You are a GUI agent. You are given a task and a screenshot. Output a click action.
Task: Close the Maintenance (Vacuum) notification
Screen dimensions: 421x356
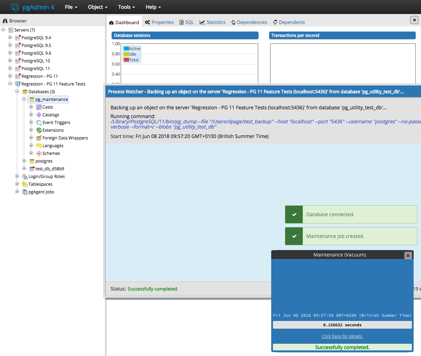408,255
